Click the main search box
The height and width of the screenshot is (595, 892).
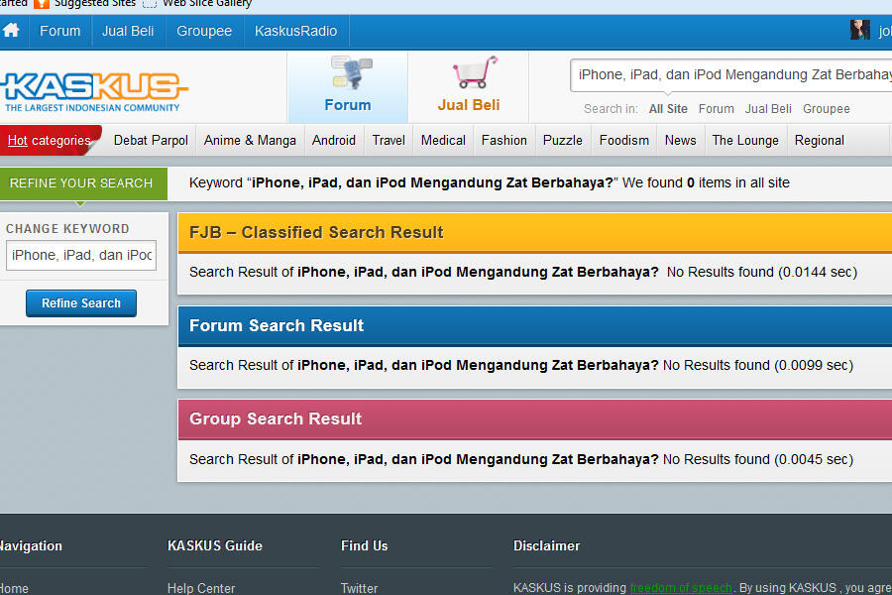click(x=731, y=74)
